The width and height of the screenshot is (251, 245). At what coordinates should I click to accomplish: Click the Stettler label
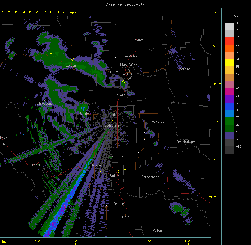pos(185,69)
